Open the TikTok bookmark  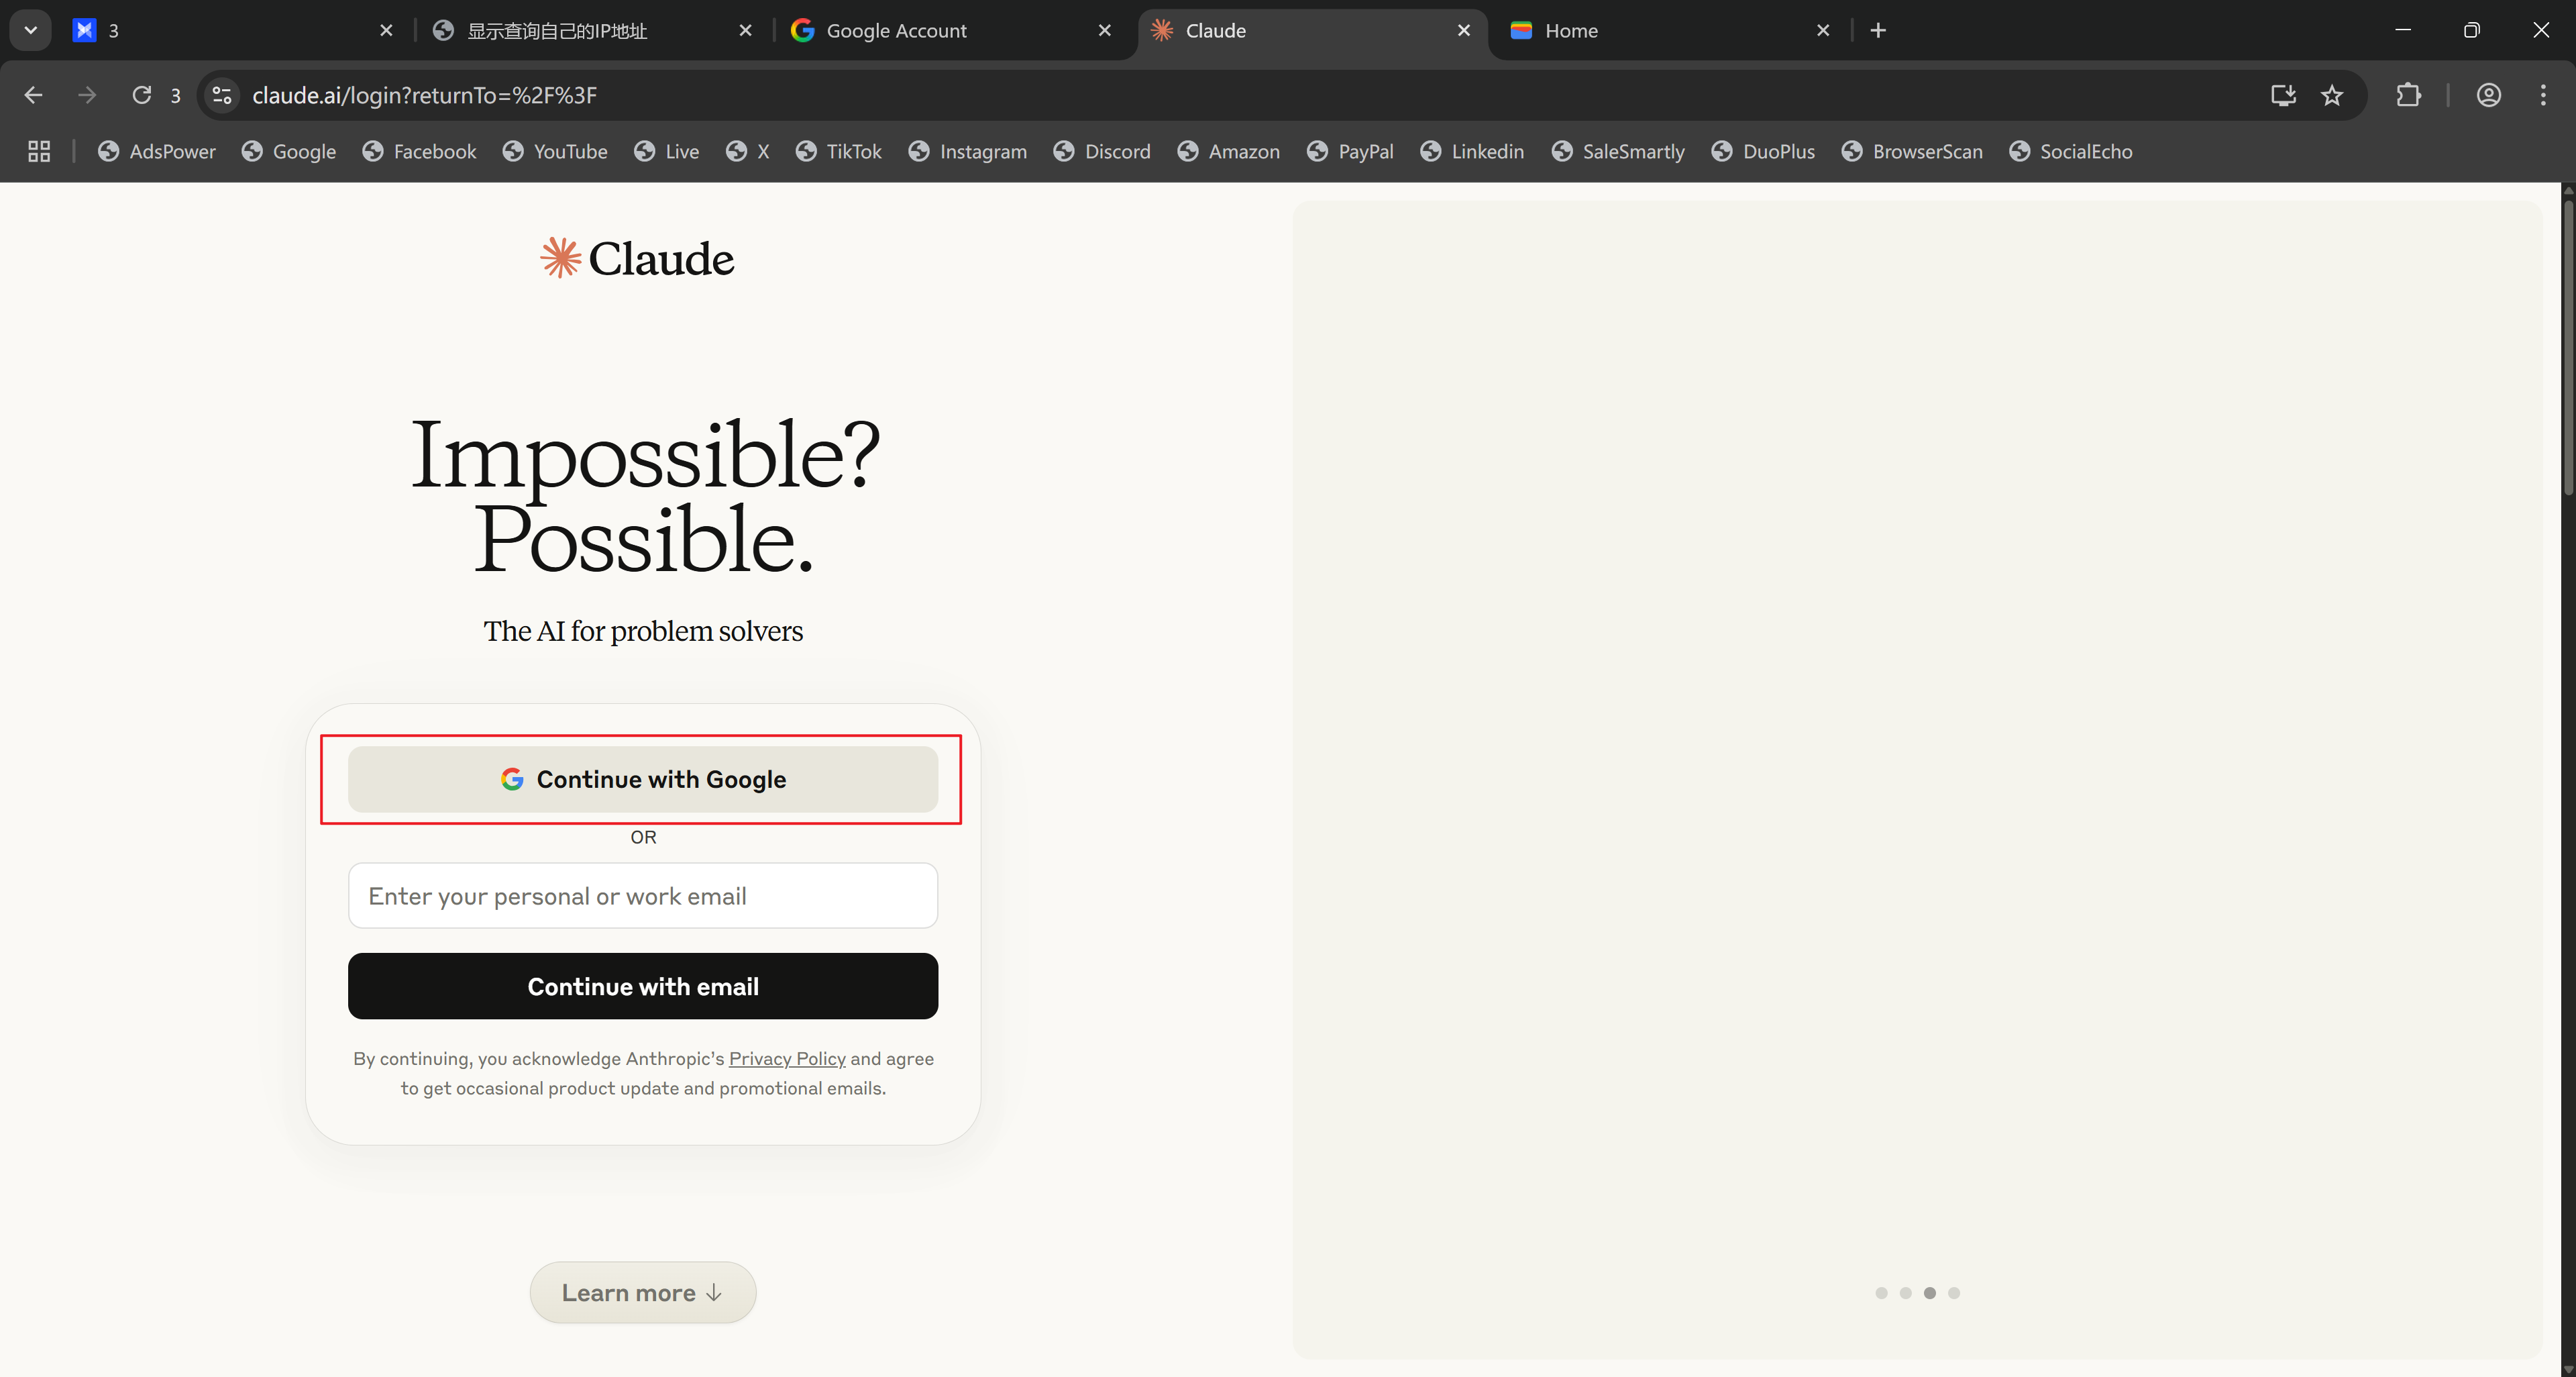838,151
